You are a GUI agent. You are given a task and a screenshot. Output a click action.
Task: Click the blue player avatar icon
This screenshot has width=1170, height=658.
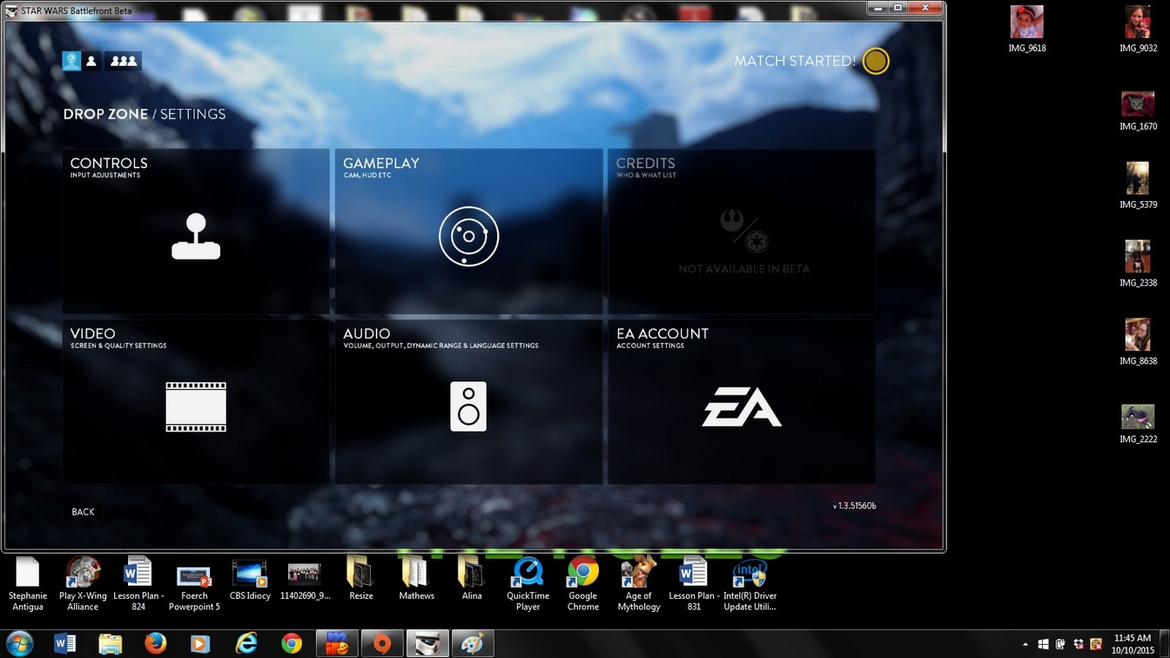tap(71, 61)
